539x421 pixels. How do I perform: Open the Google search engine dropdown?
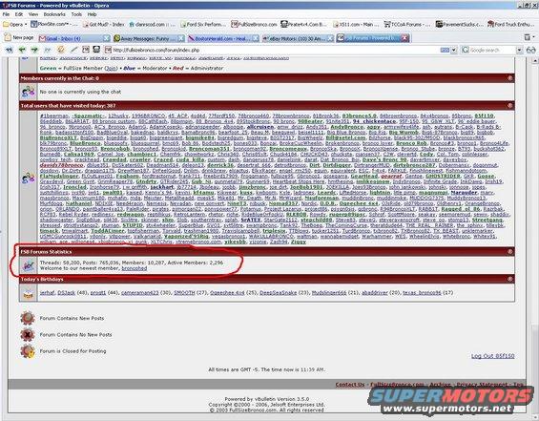click(519, 51)
